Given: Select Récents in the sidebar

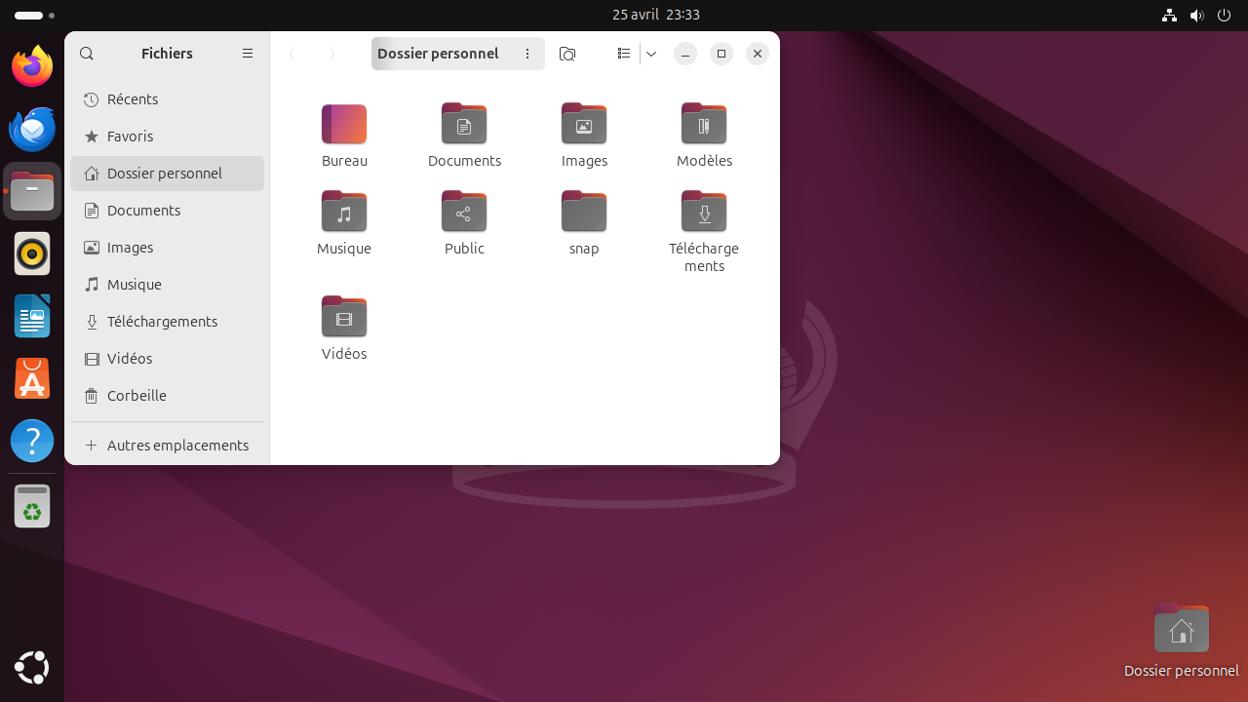Looking at the screenshot, I should (134, 98).
